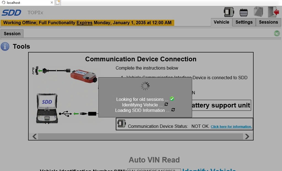
Task: Click the green status icon on the Session bar
Action: [x=277, y=33]
